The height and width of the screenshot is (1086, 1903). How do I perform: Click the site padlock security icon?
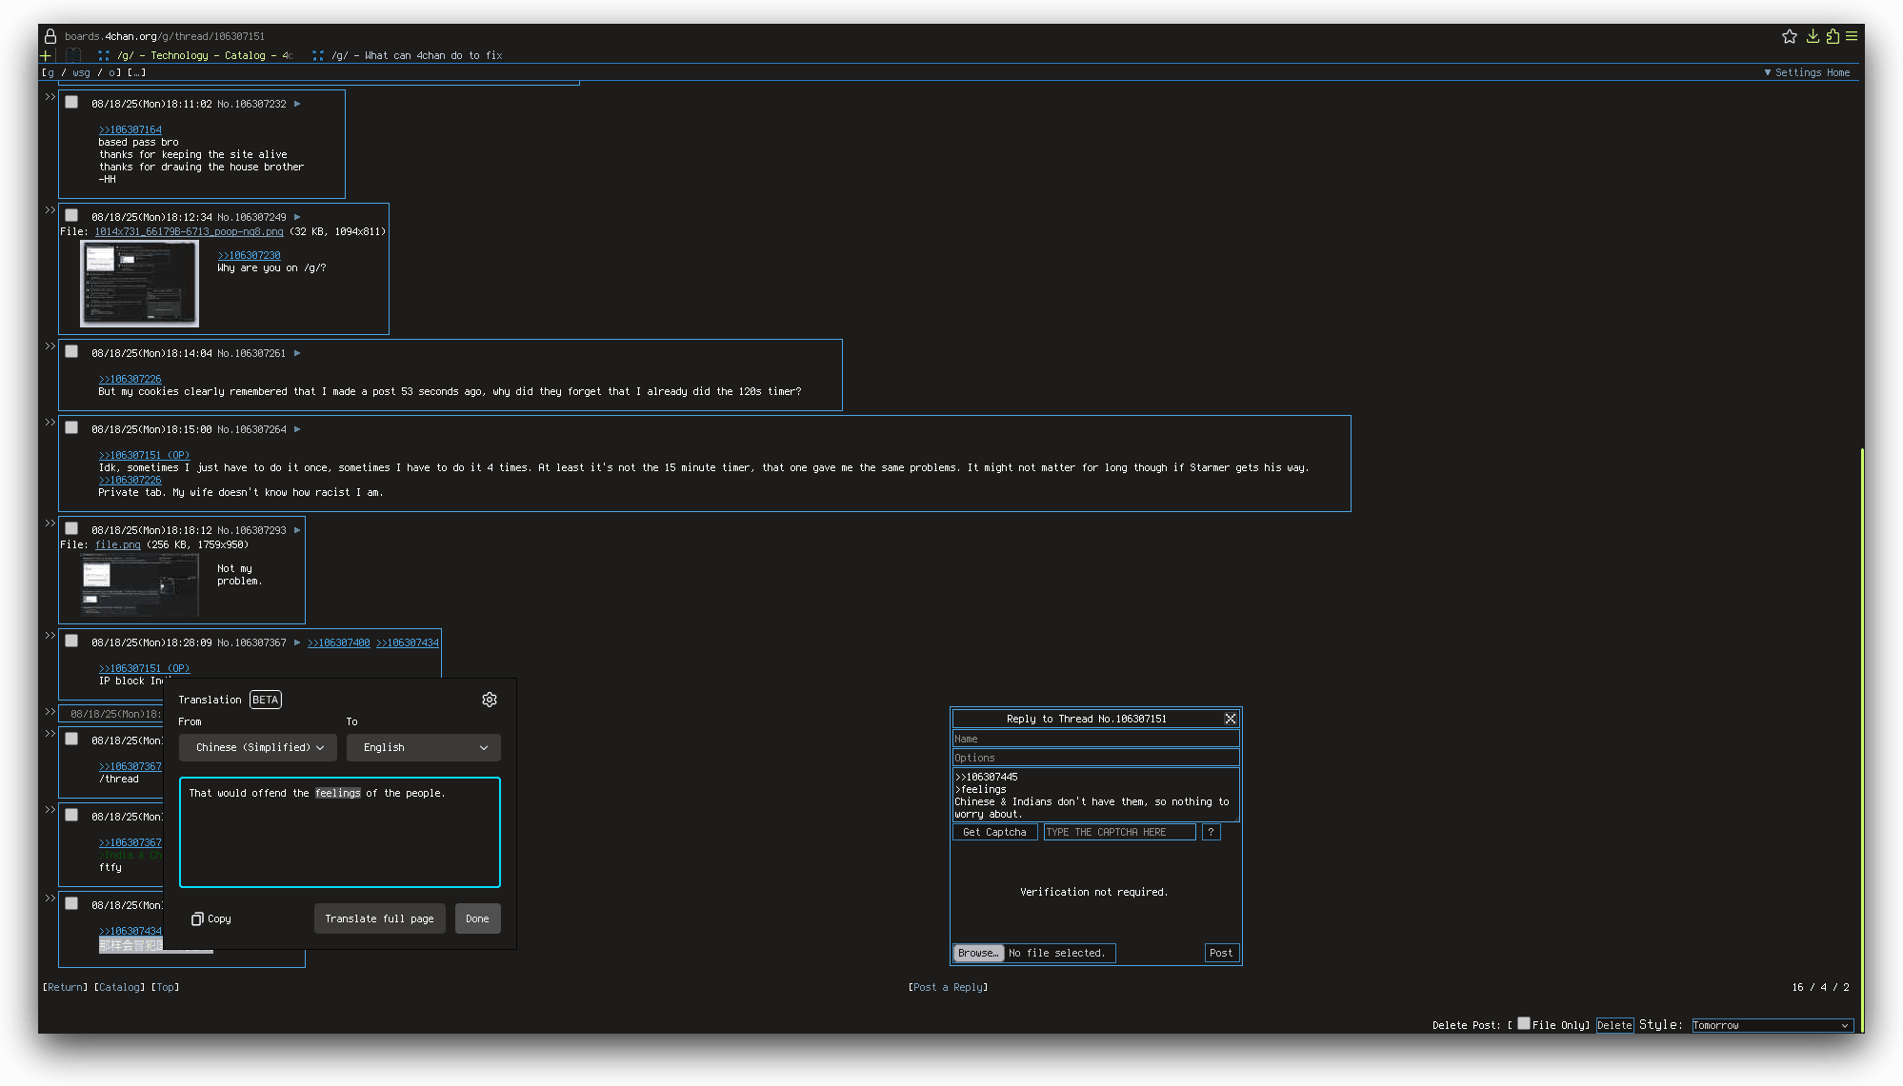click(x=50, y=36)
